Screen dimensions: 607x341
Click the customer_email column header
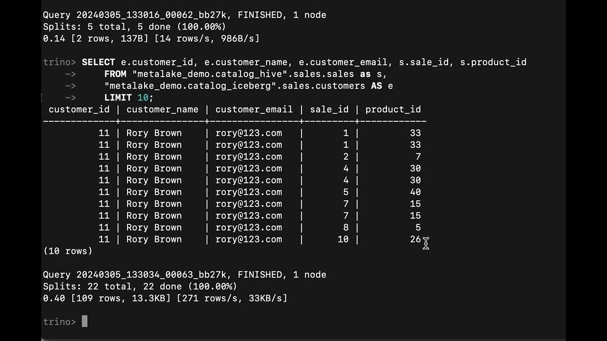click(x=254, y=109)
